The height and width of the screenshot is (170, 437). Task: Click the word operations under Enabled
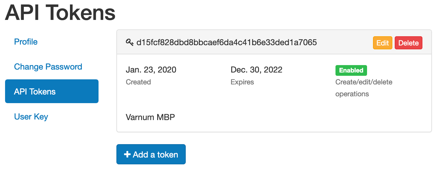(352, 94)
